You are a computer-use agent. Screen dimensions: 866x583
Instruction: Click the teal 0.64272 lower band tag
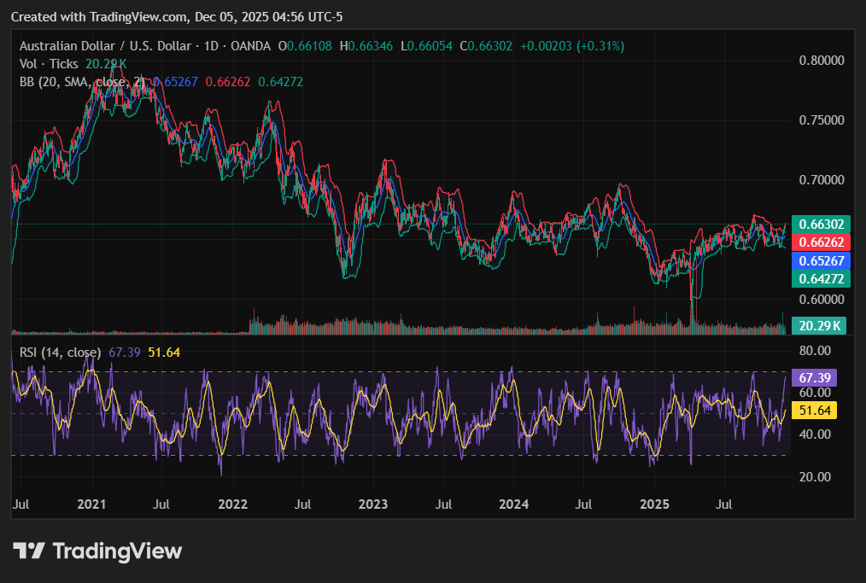coord(819,279)
